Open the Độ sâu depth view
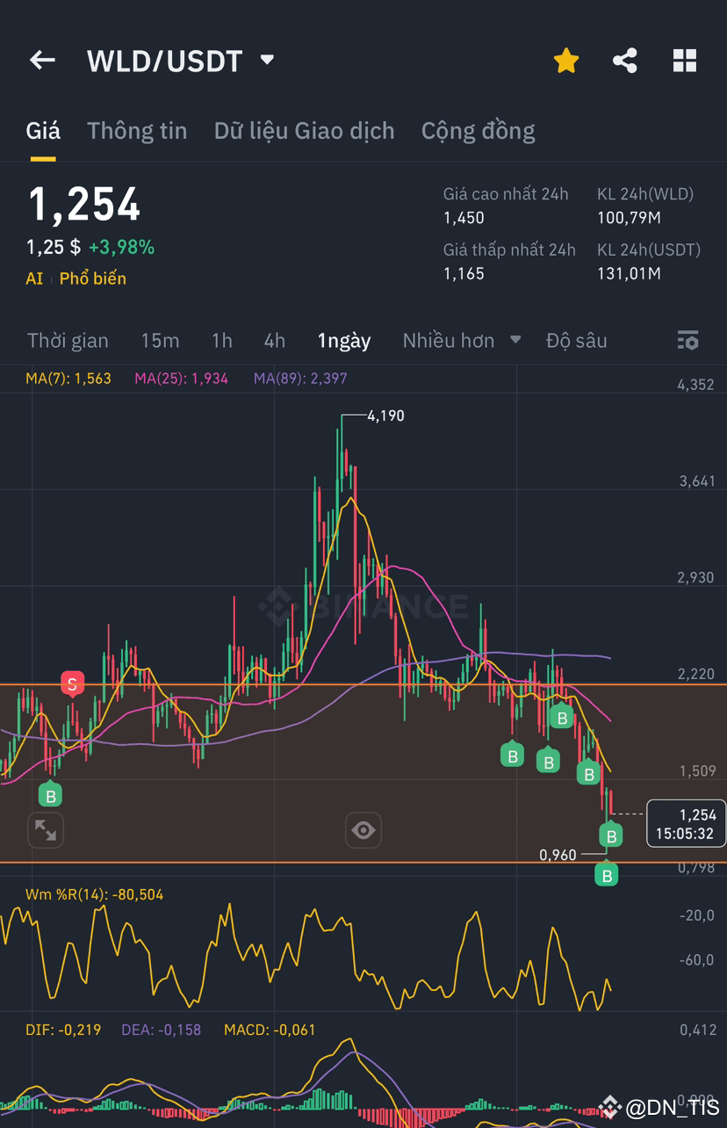 (576, 340)
